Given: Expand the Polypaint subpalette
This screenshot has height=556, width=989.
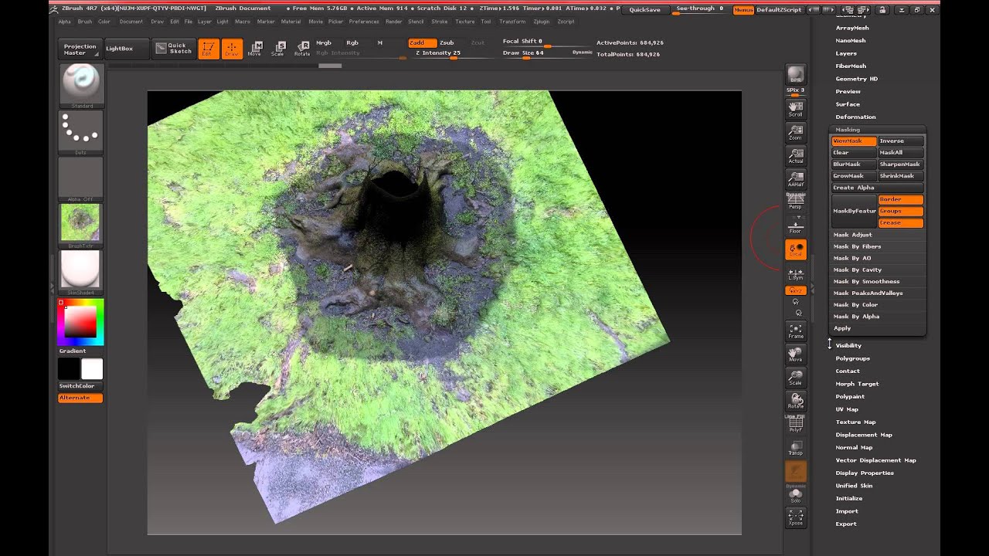Looking at the screenshot, I should pos(850,397).
